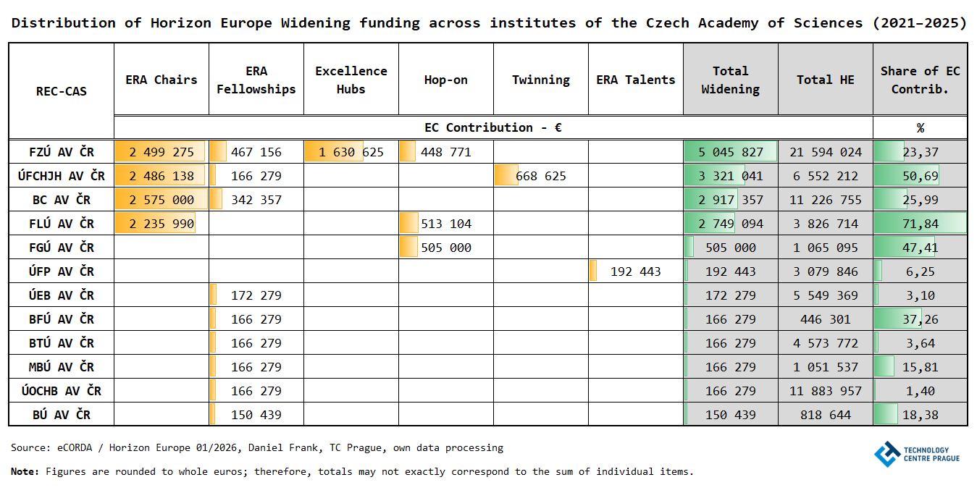Click the 2 575 000 ERA Chairs cell
This screenshot has width=977, height=493.
point(162,200)
